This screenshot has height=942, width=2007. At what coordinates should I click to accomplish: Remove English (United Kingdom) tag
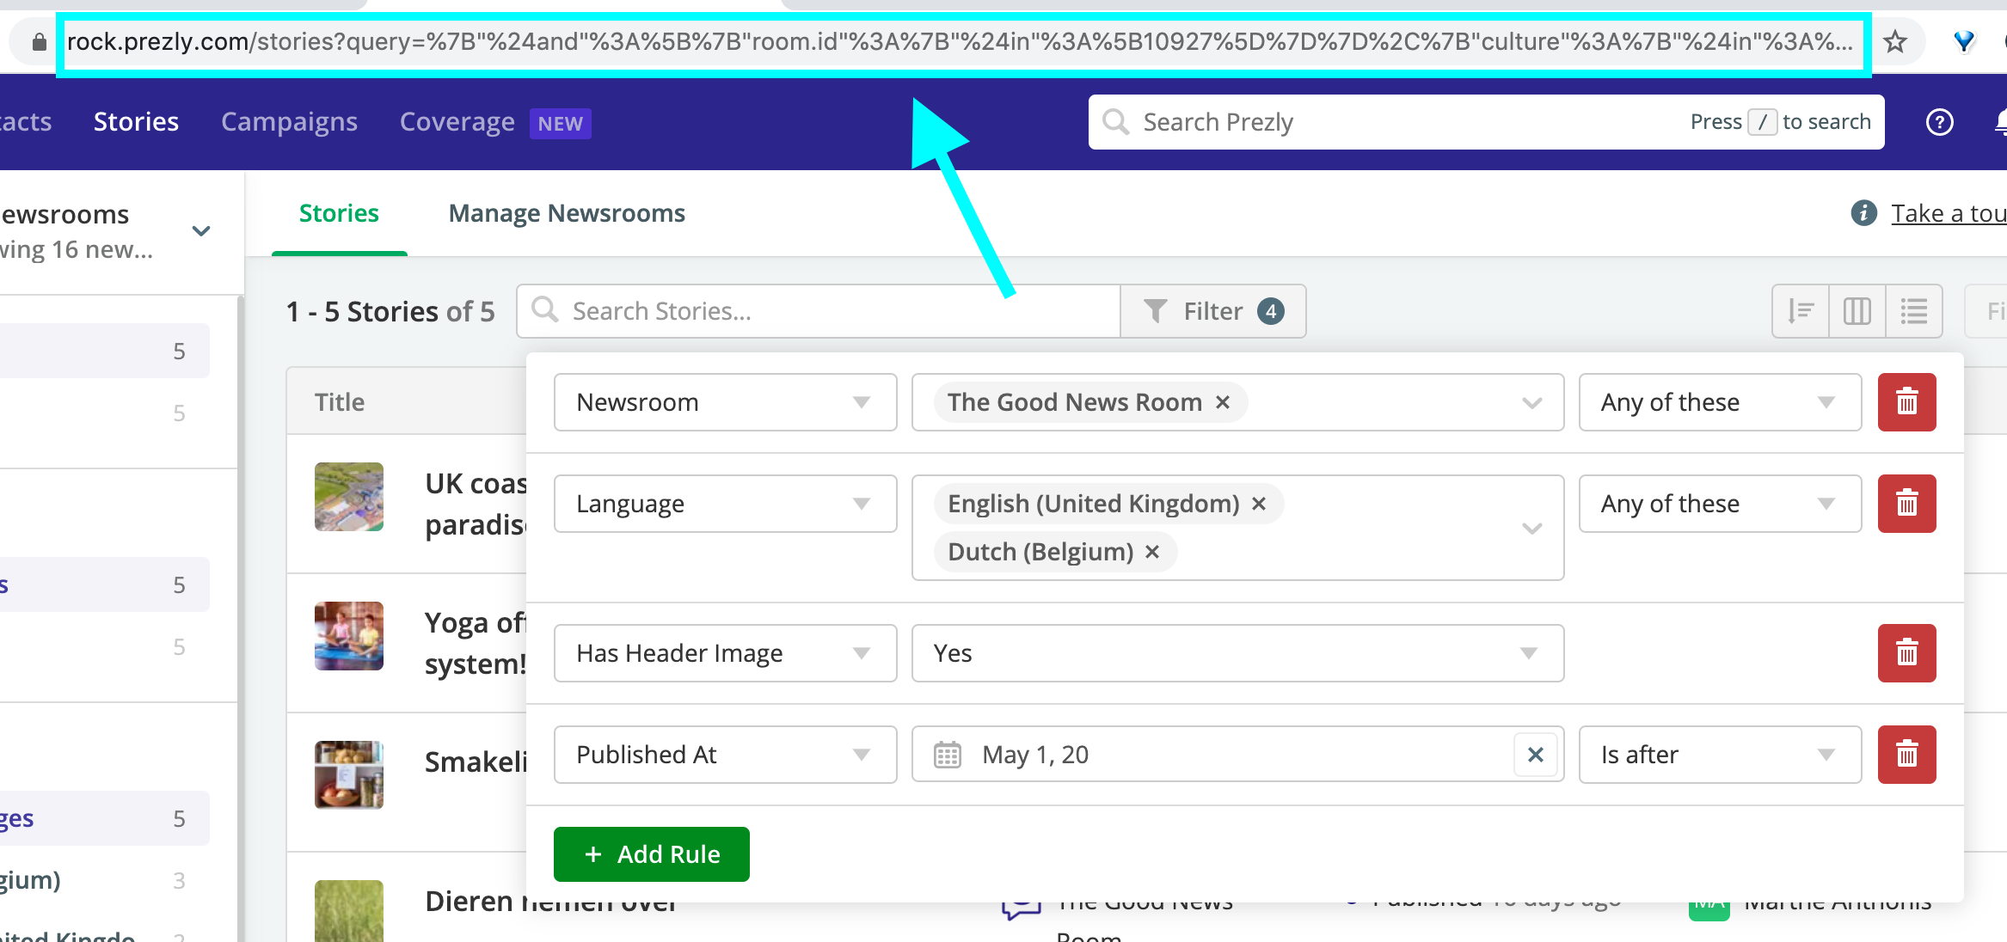1259,504
